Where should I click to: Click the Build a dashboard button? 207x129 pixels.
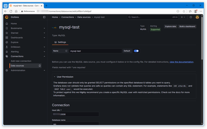tap(187, 27)
